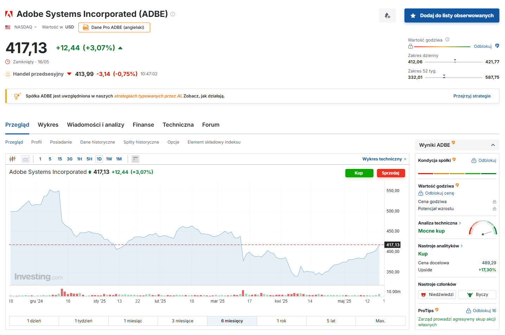Open the Finanse tab
Image resolution: width=505 pixels, height=335 pixels.
143,125
